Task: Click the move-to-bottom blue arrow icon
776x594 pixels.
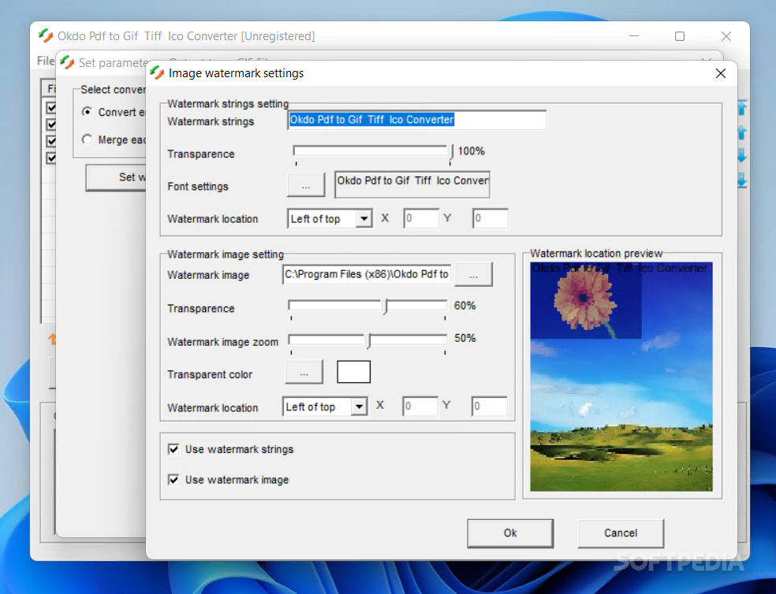Action: coord(742,180)
